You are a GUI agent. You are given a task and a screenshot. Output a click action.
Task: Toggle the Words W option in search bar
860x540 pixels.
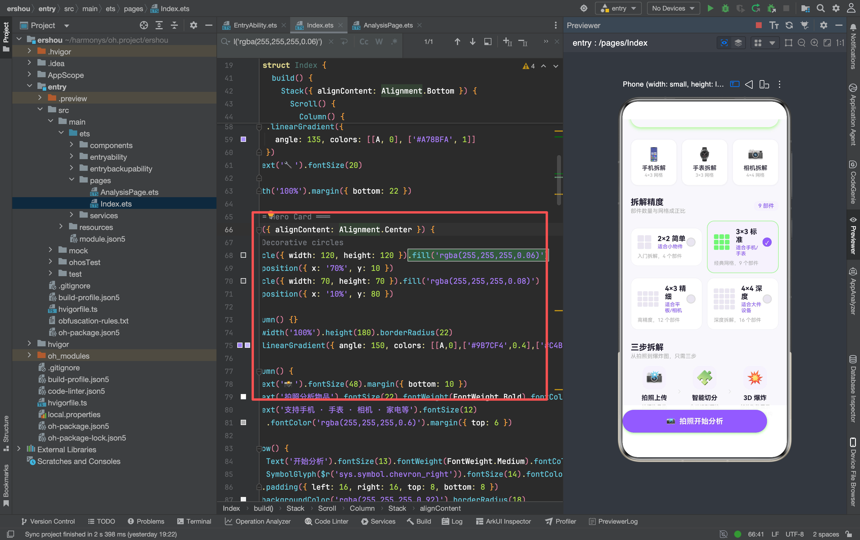coord(379,42)
